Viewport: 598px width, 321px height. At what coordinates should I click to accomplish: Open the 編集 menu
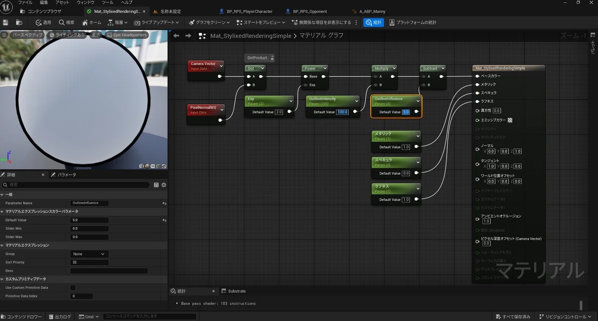(44, 2)
